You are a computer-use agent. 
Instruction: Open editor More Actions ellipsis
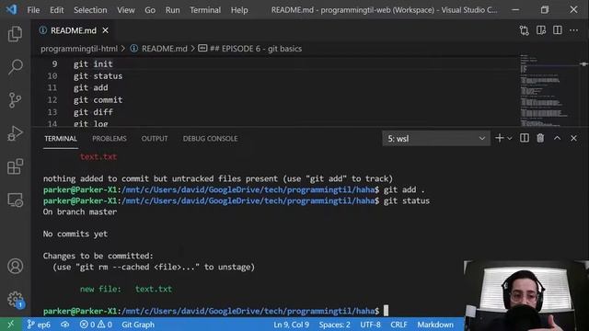[573, 30]
